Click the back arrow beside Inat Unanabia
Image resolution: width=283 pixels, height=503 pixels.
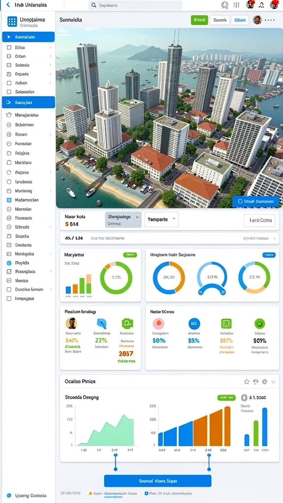point(8,5)
